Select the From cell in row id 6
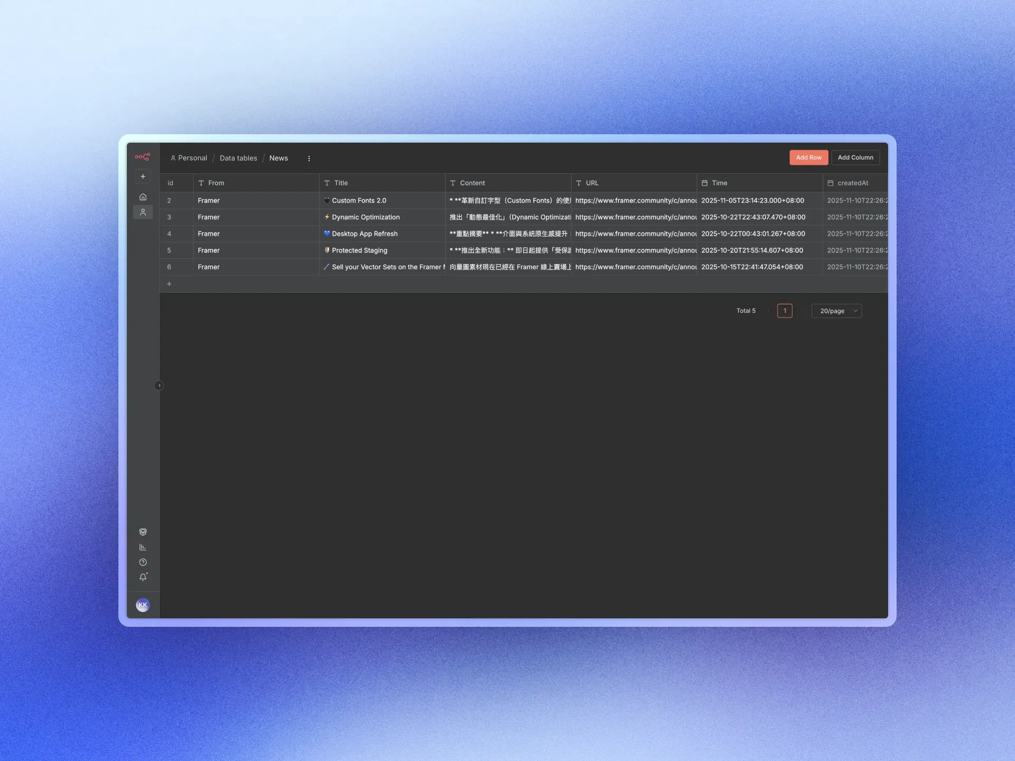The image size is (1015, 761). 256,267
